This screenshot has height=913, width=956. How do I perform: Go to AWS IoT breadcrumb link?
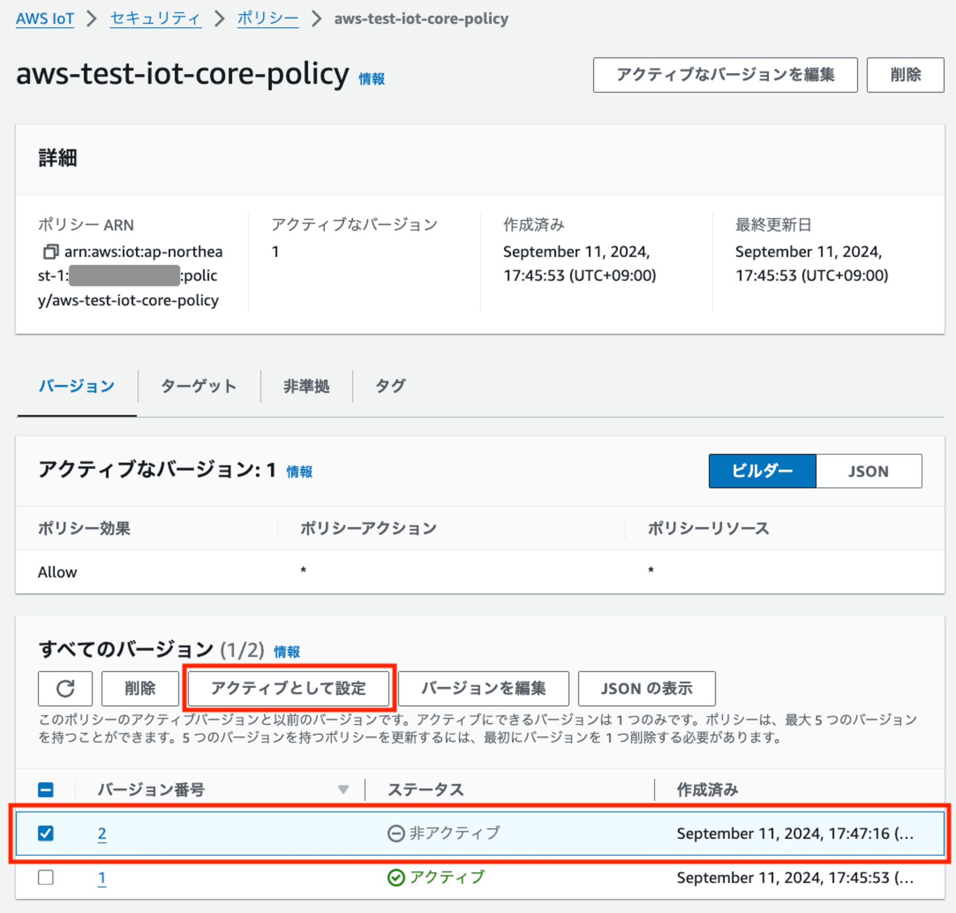click(45, 19)
